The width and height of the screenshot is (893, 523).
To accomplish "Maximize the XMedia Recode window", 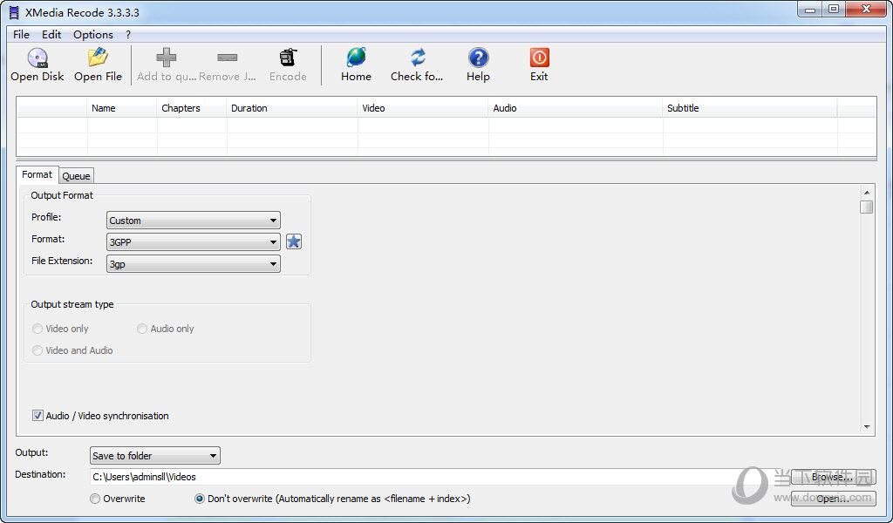I will (x=834, y=10).
